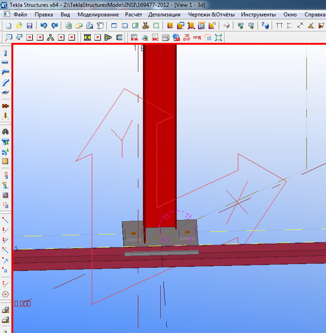Click the binoculars icon in left toolbar
Viewport: 326px width, 333px height.
[x=5, y=132]
